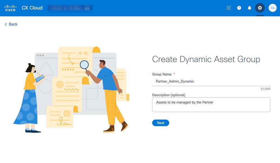Focus the Description text area
Viewport: 280px width, 163px height.
pyautogui.click(x=211, y=105)
